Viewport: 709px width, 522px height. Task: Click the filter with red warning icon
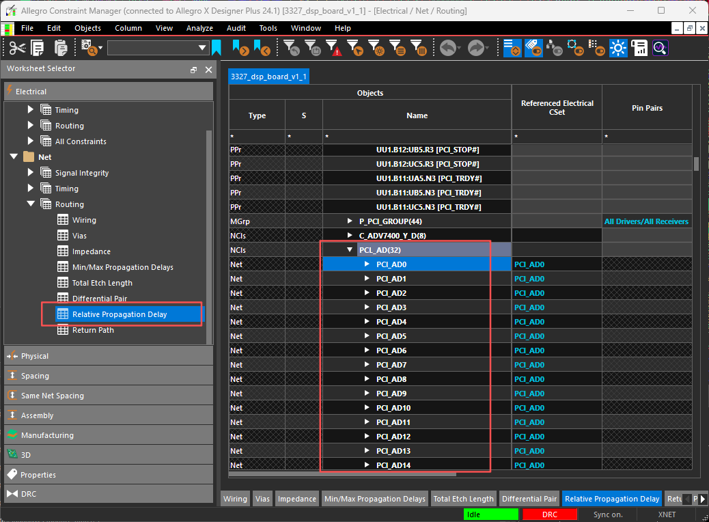333,48
